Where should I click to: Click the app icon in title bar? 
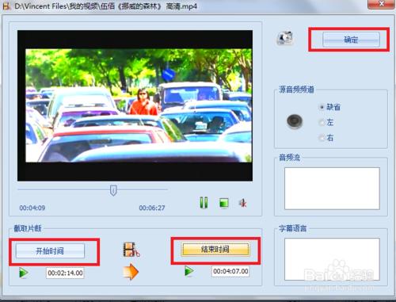[6, 6]
